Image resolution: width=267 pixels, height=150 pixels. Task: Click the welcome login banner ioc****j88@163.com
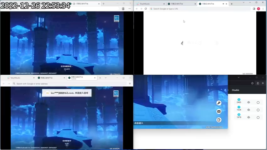point(67,93)
